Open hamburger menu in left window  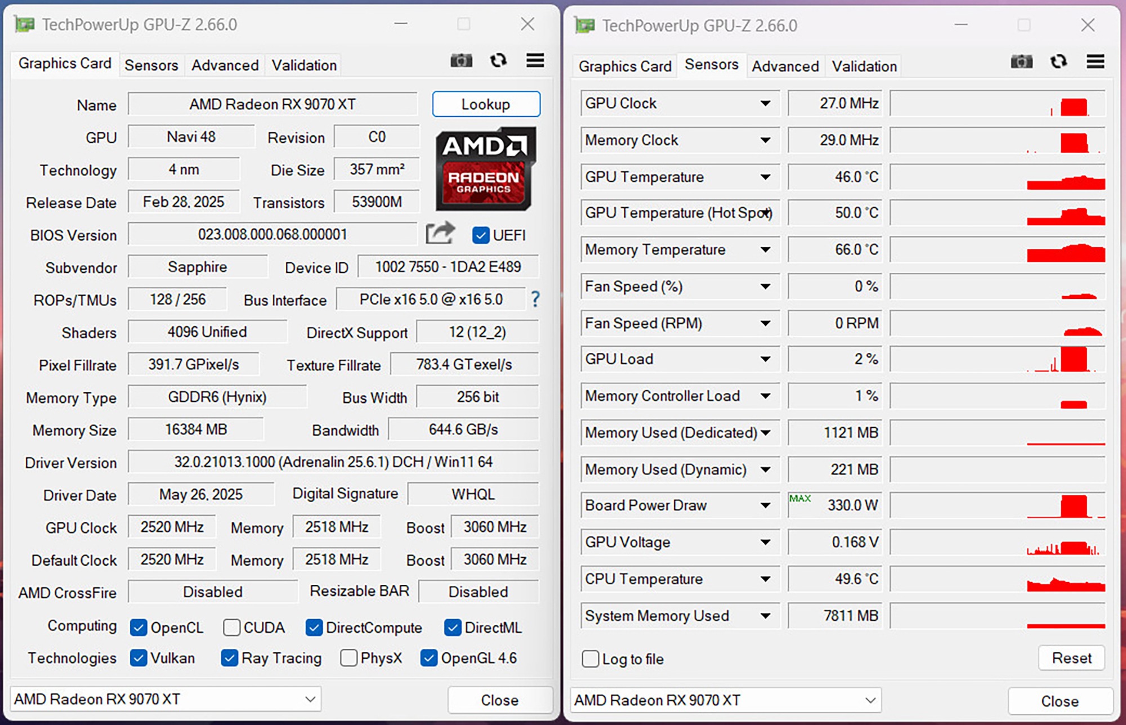click(535, 60)
